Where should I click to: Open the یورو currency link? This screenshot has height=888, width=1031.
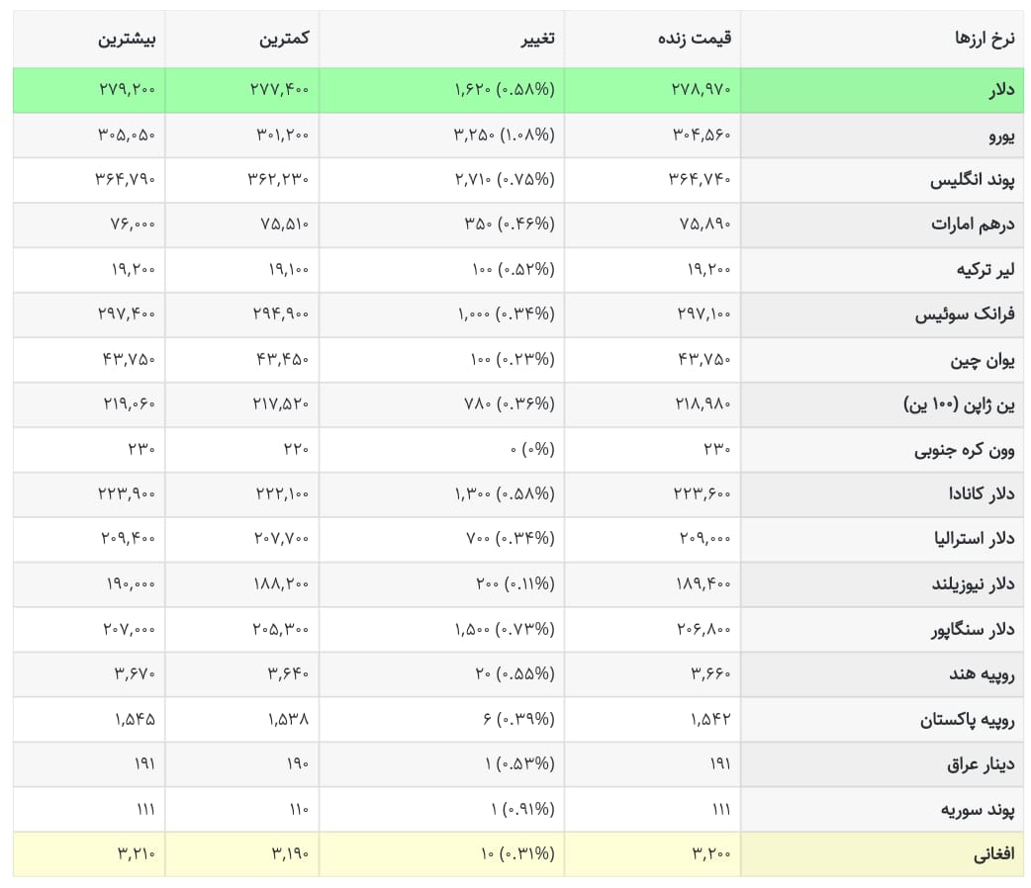coord(1001,136)
